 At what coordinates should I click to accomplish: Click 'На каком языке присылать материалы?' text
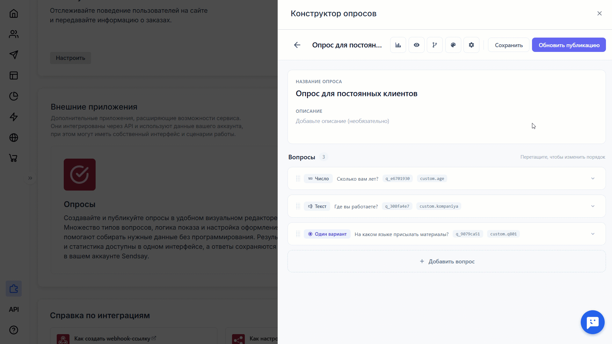pyautogui.click(x=401, y=234)
